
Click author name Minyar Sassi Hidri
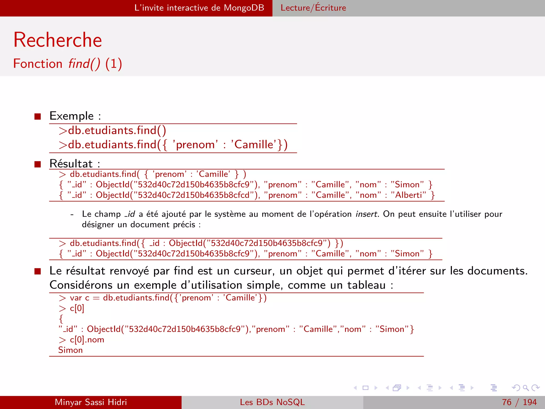coord(91,402)
